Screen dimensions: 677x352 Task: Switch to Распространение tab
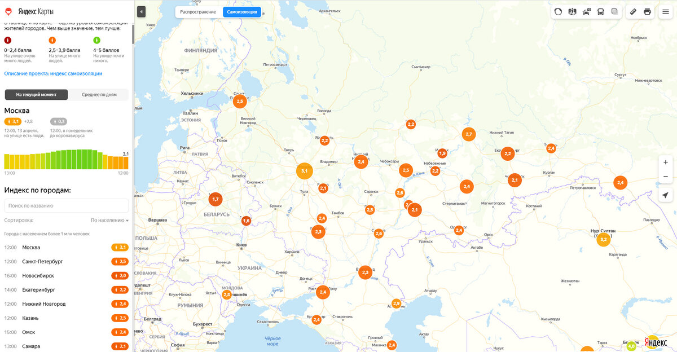click(198, 11)
